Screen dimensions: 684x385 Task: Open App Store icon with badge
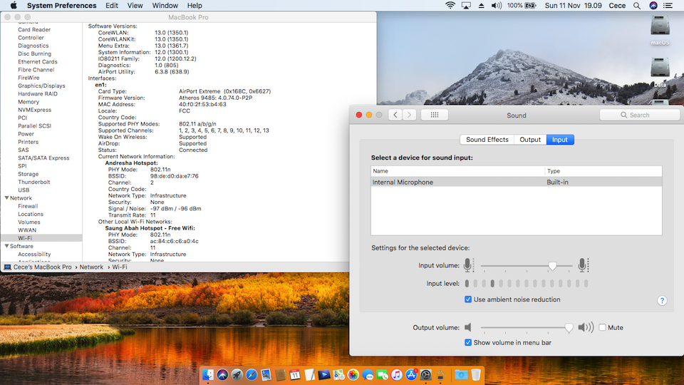point(411,374)
